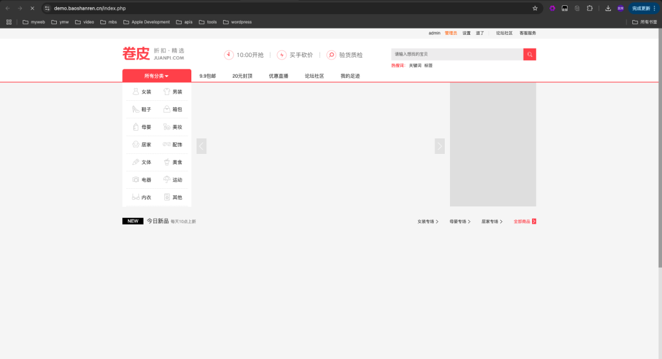Select the 电器 camera icon
The image size is (662, 359).
136,180
